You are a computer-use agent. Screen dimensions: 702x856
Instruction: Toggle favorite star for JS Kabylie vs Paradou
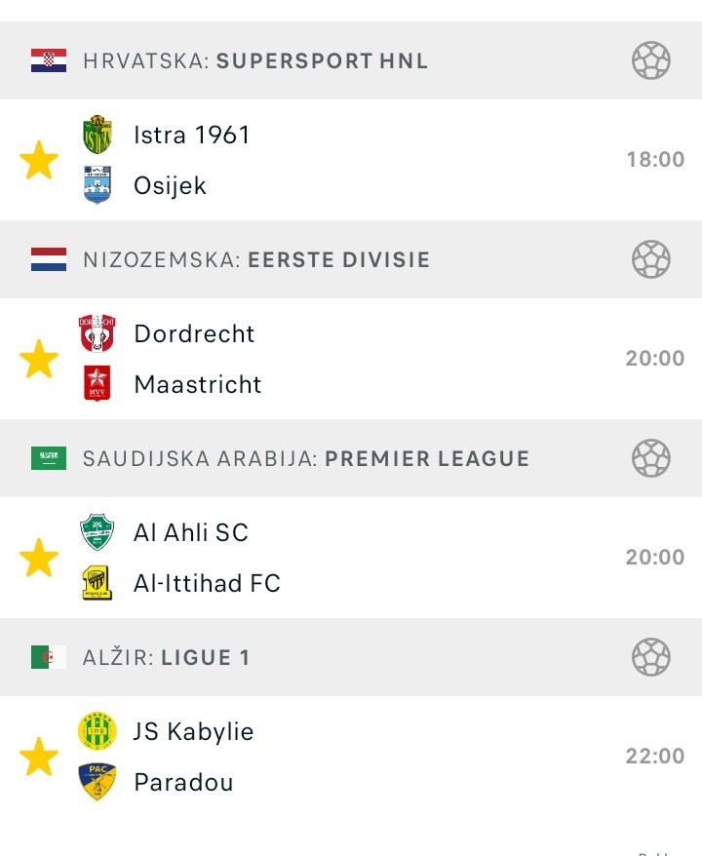pyautogui.click(x=39, y=757)
